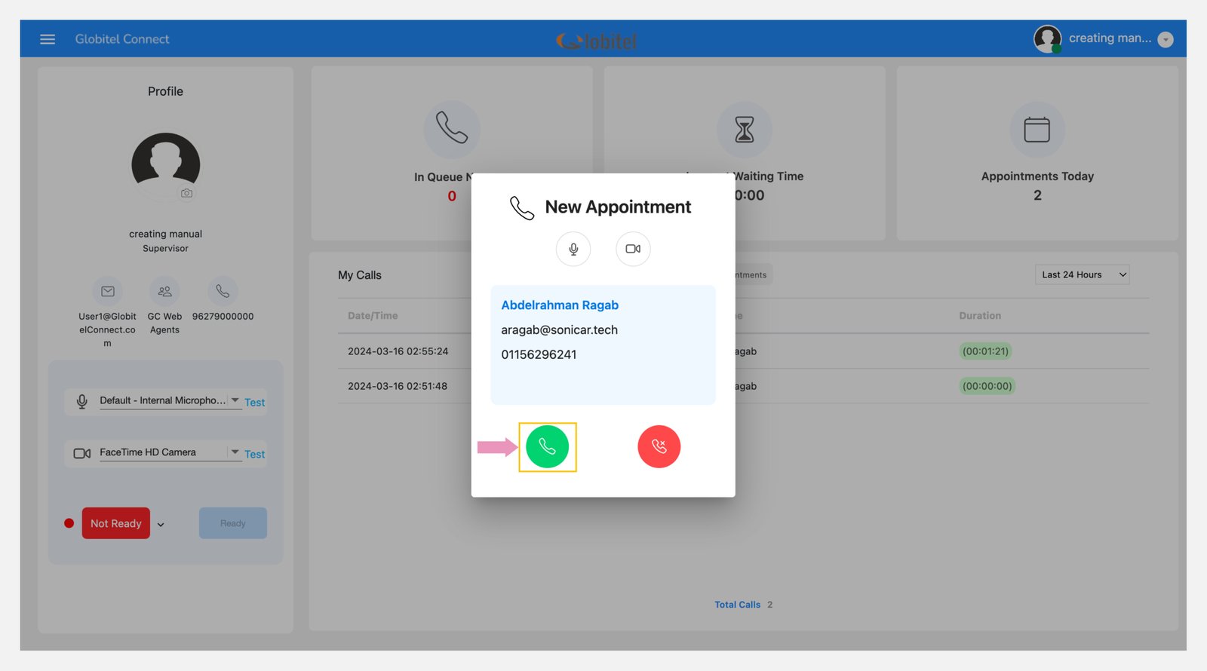Click the Not Ready button

(x=116, y=523)
